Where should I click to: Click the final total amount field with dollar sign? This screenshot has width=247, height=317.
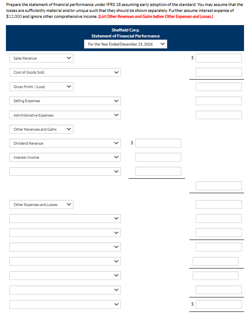pos(219,304)
